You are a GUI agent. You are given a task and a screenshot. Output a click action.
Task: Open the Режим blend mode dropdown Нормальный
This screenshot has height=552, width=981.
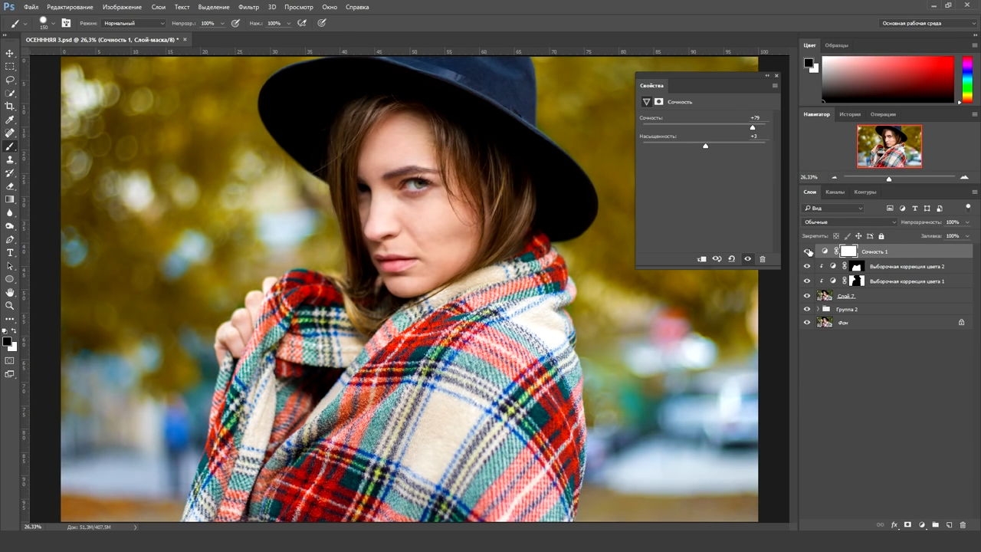(133, 23)
